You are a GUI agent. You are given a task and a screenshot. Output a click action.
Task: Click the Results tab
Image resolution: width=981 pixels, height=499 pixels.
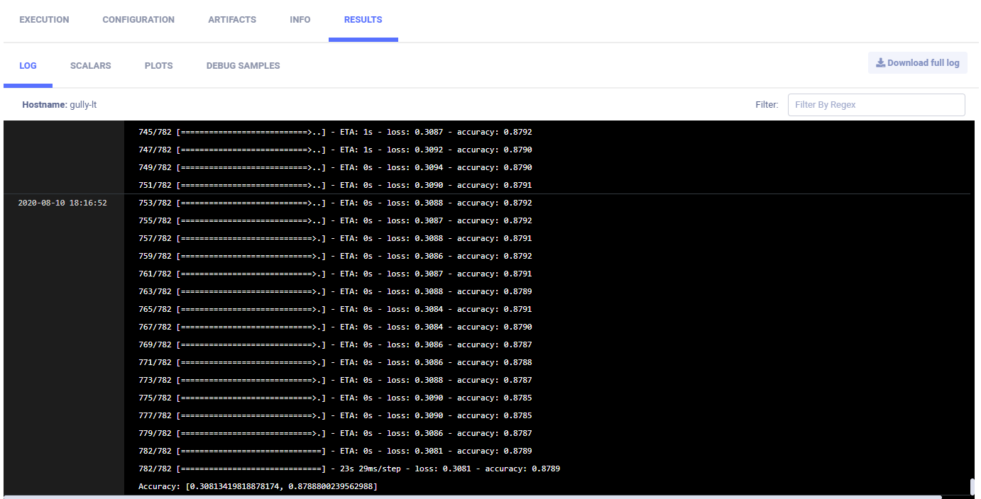pyautogui.click(x=363, y=20)
